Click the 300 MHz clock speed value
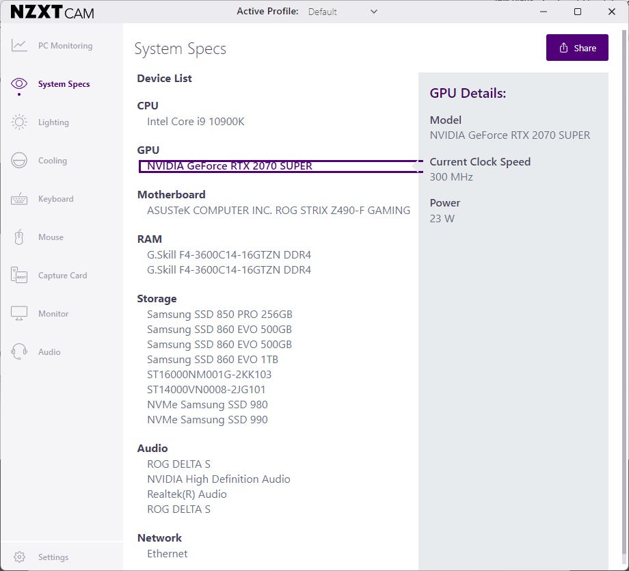Viewport: 629px width, 571px height. coord(451,177)
